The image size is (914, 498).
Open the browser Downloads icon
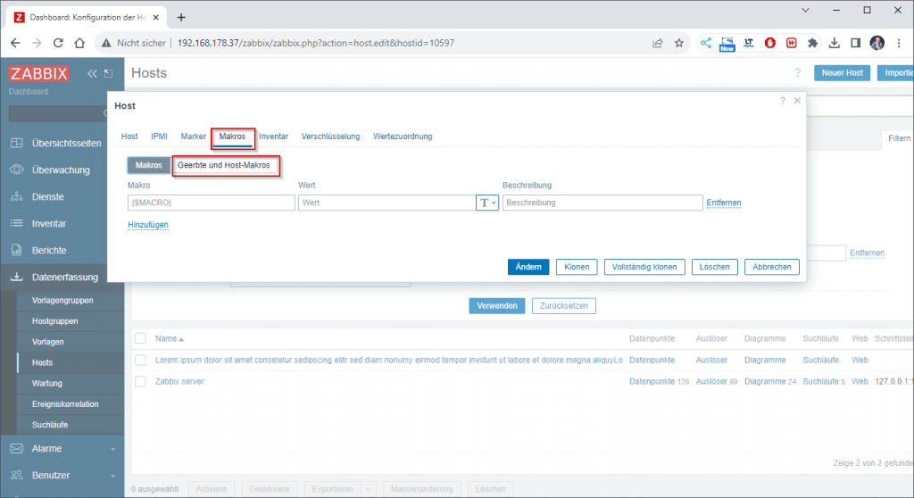pos(834,43)
